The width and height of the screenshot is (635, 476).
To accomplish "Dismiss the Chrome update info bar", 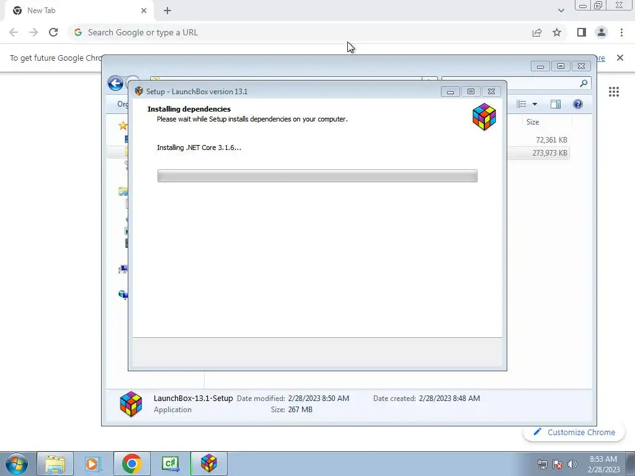I will [x=620, y=58].
